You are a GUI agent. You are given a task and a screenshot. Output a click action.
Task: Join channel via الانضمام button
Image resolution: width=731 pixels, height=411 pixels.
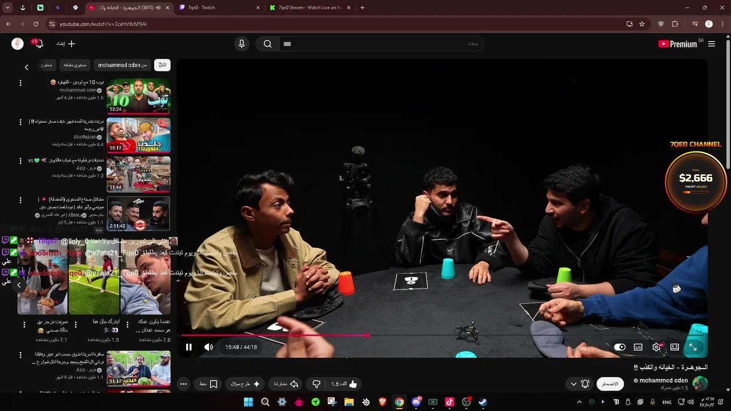(x=610, y=384)
